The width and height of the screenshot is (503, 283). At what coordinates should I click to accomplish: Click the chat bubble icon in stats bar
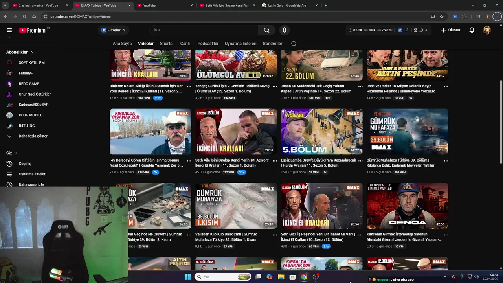coord(421,30)
